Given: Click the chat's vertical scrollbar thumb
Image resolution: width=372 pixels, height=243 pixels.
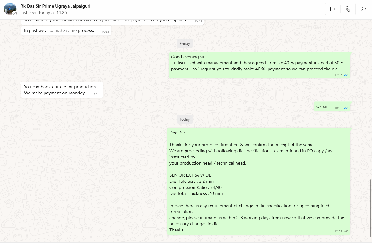Looking at the screenshot, I should tap(371, 208).
